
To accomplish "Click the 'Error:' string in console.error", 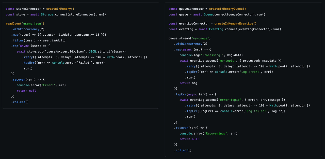I will (48, 85).
